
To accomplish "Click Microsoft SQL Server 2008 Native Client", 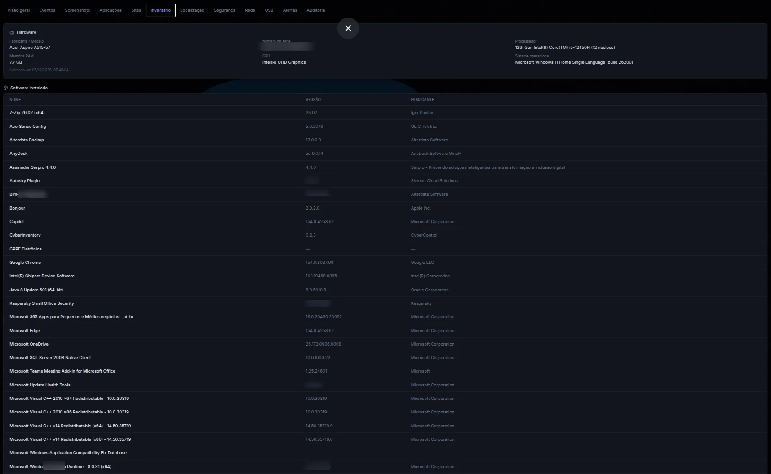I will pos(50,358).
